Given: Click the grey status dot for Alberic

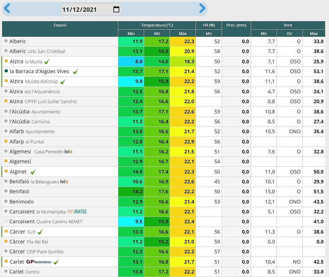Looking at the screenshot, I should 6,41.
